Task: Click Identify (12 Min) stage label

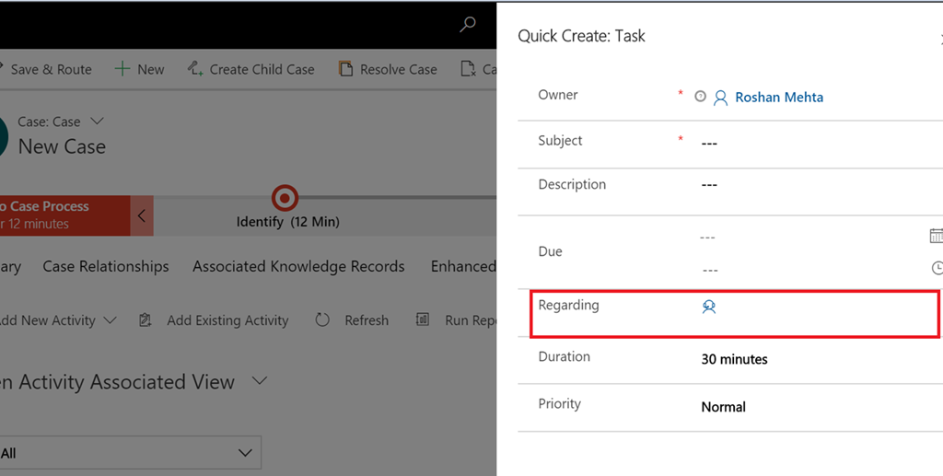Action: [x=287, y=222]
